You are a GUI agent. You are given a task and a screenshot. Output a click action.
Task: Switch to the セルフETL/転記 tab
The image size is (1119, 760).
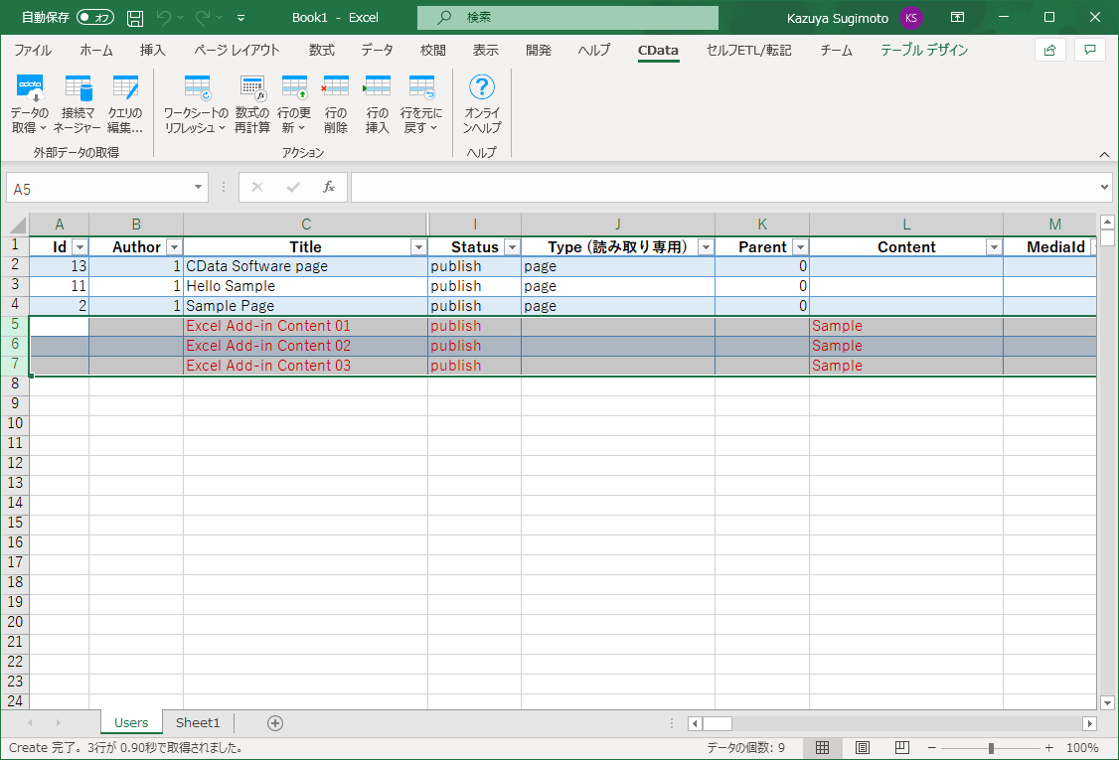pyautogui.click(x=748, y=50)
